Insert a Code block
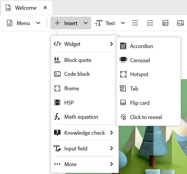 77,74
